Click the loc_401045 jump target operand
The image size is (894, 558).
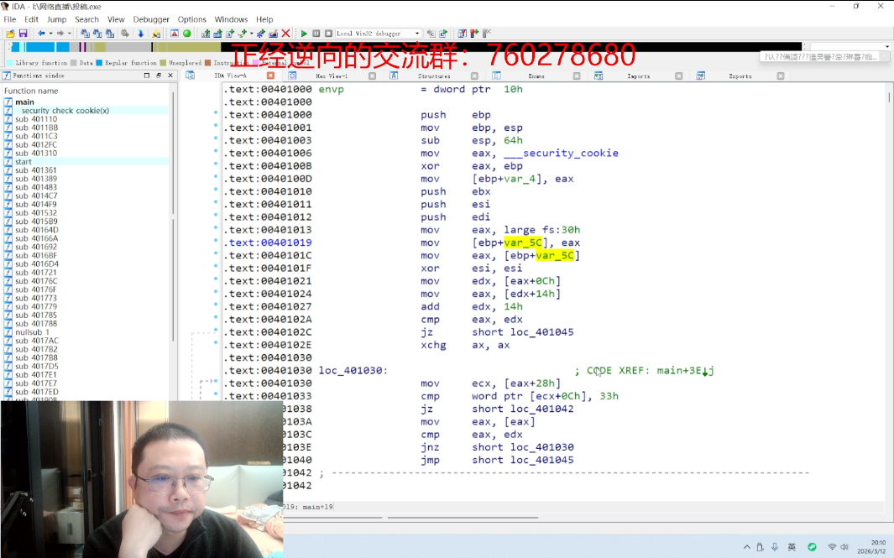pos(542,332)
